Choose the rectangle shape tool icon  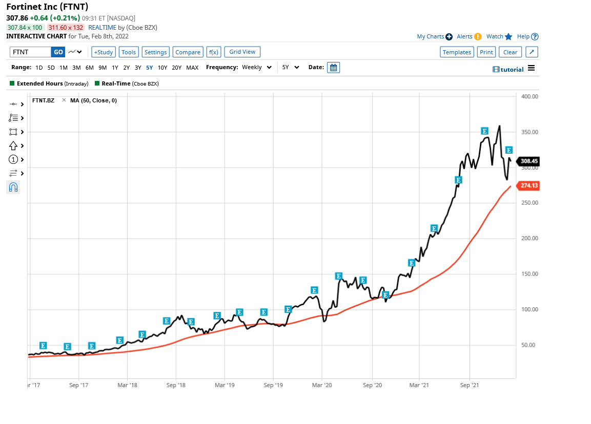click(13, 132)
